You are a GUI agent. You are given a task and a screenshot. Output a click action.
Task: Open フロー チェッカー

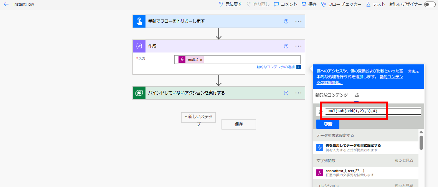(x=341, y=4)
